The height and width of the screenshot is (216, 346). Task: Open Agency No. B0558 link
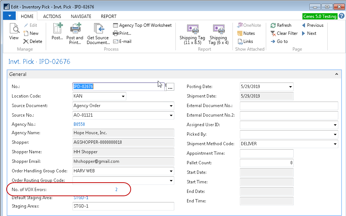(x=79, y=124)
